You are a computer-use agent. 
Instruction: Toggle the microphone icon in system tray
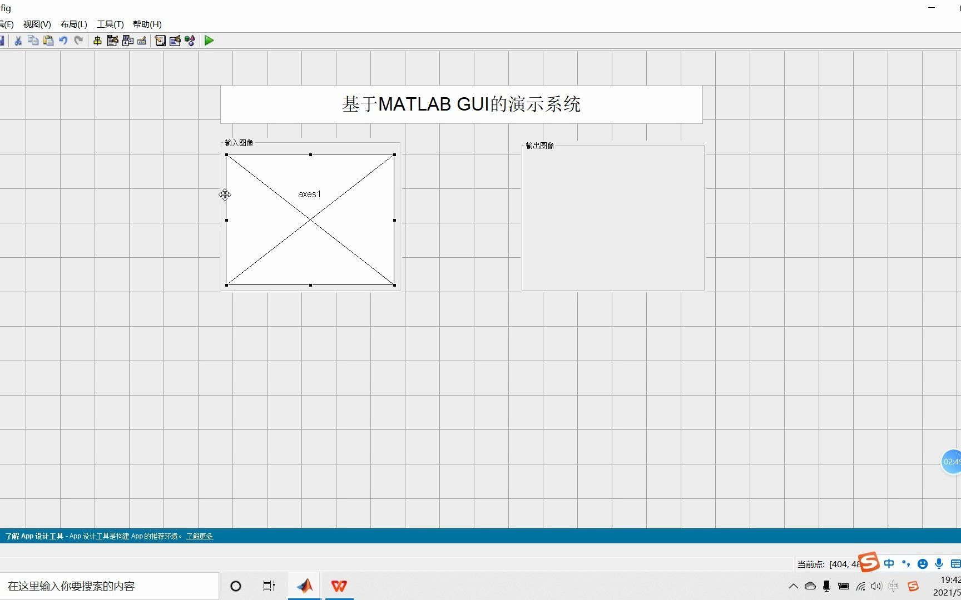point(826,586)
